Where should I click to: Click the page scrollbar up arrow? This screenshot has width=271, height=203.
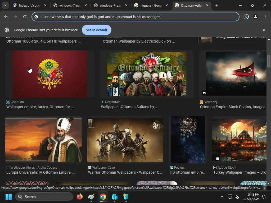(269, 39)
